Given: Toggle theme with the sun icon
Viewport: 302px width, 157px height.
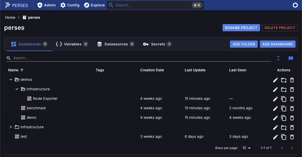Looking at the screenshot, I should click(x=295, y=5).
